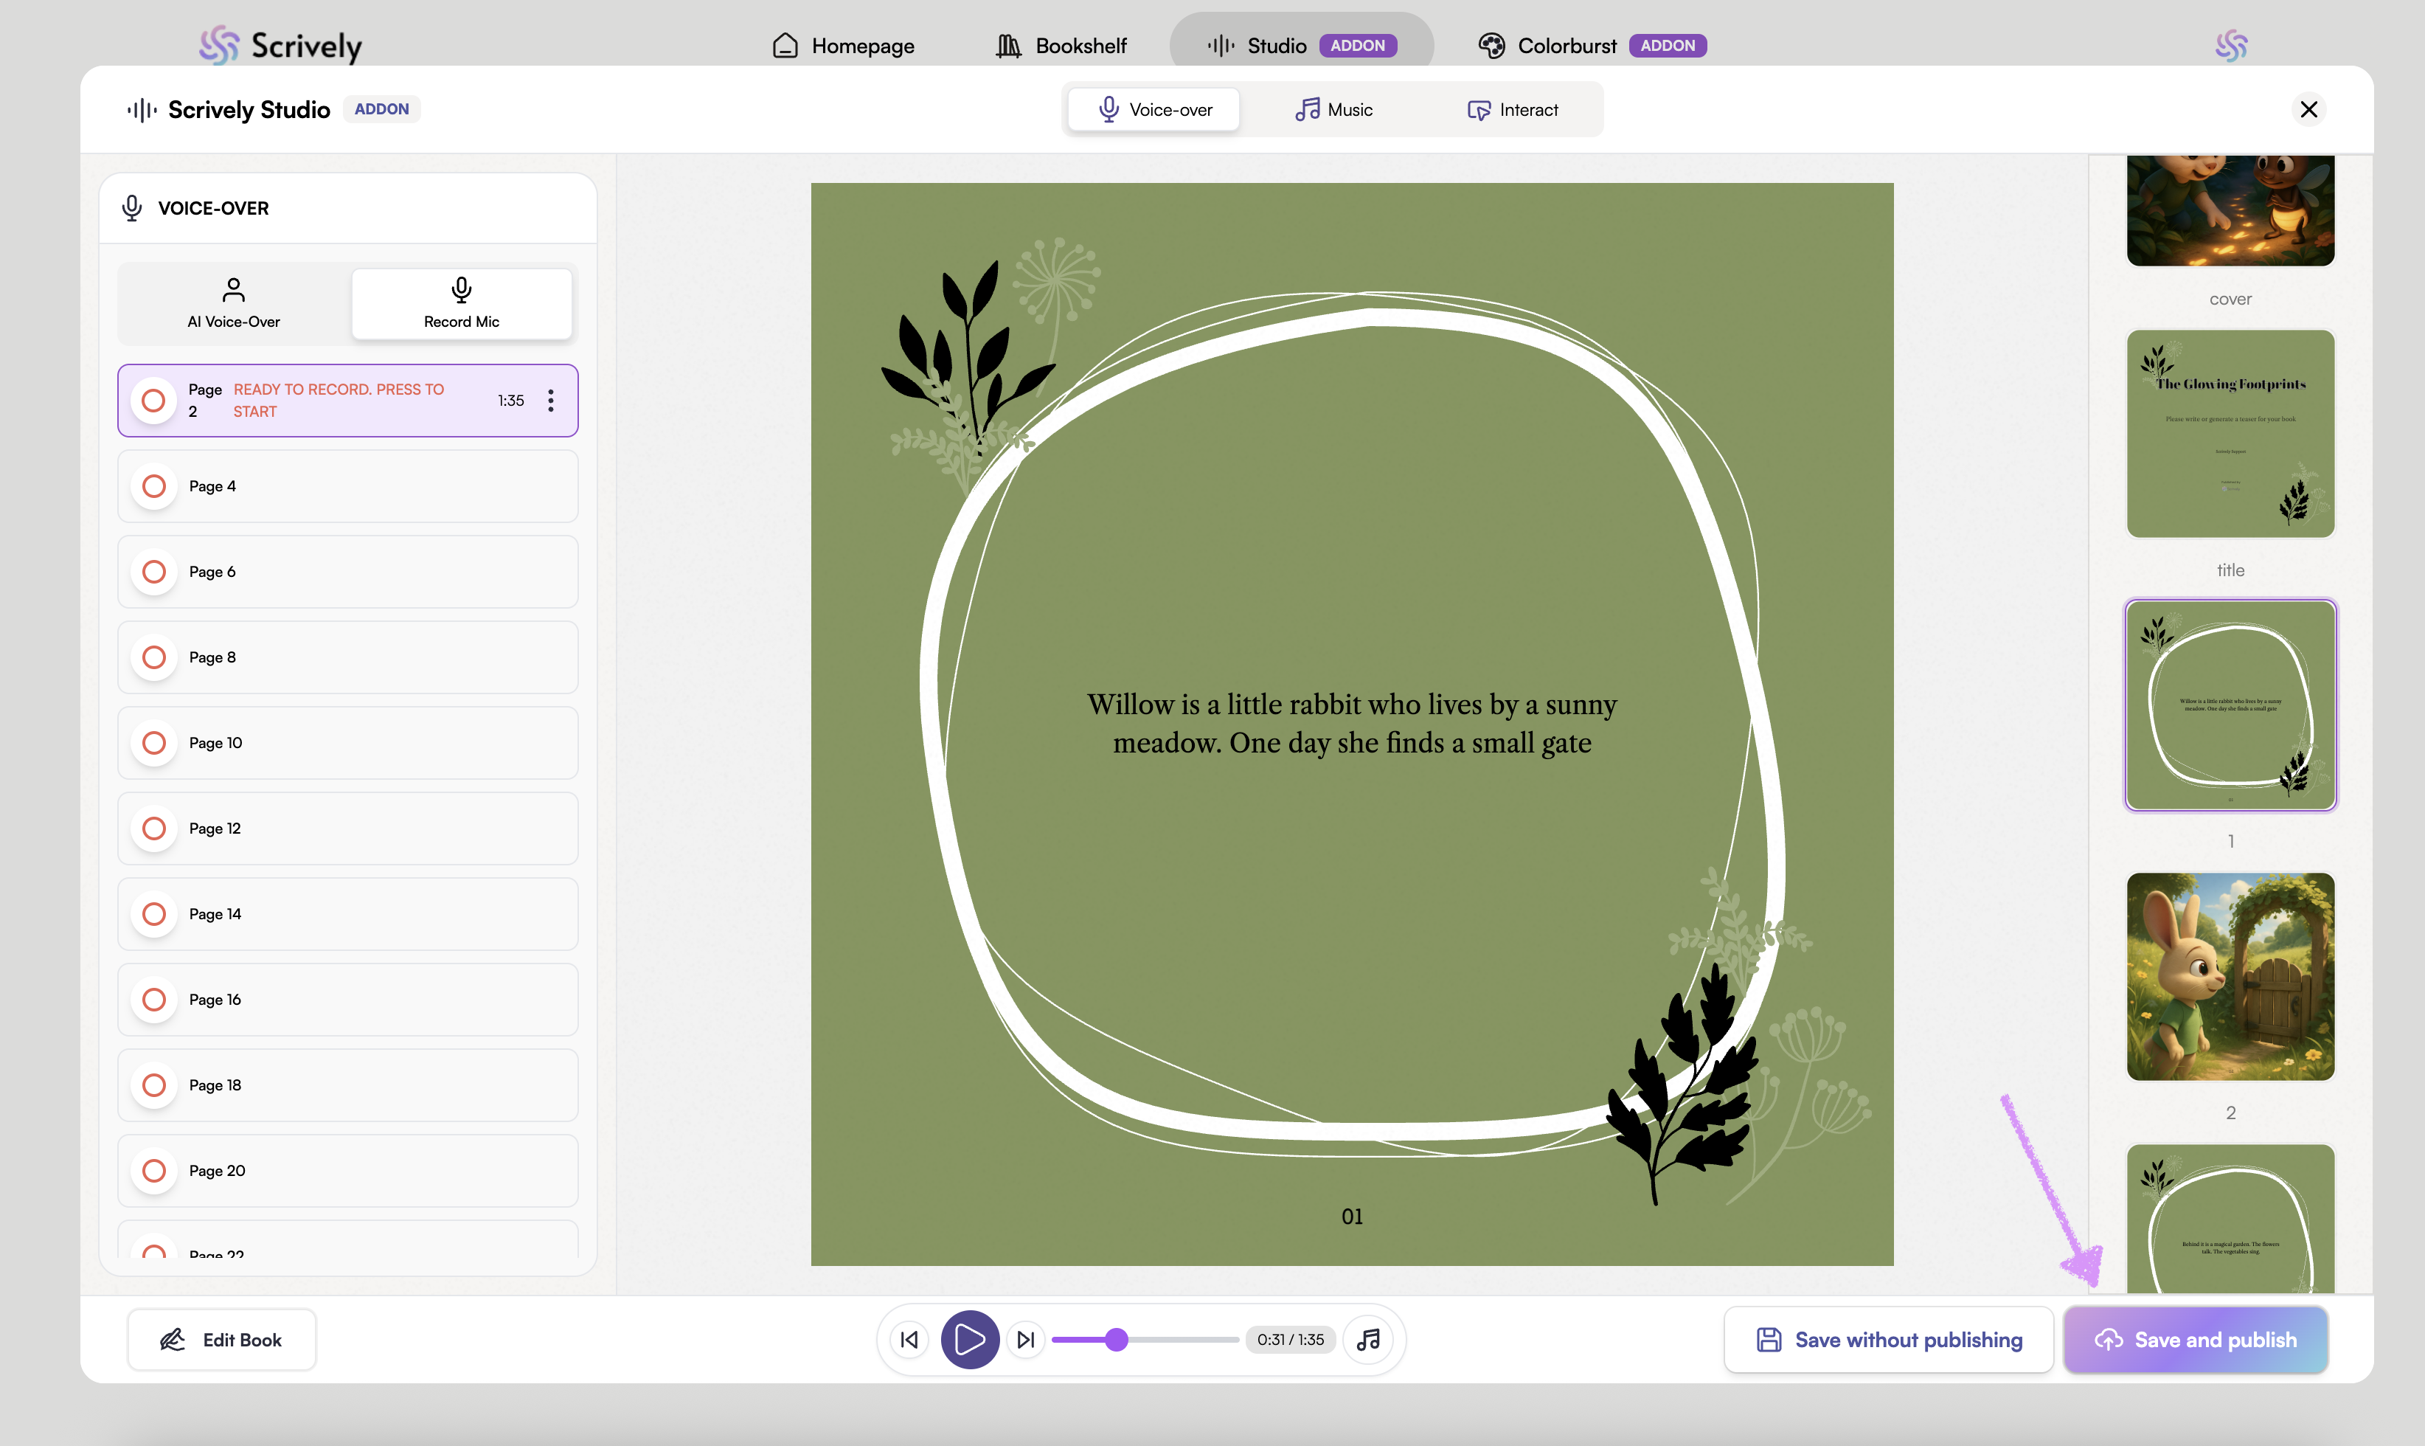Open the Interact tab

coord(1513,110)
